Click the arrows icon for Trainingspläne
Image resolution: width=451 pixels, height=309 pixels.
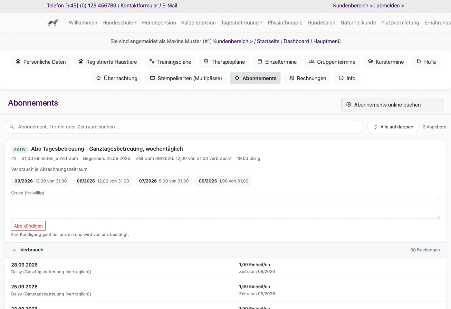[x=152, y=61]
